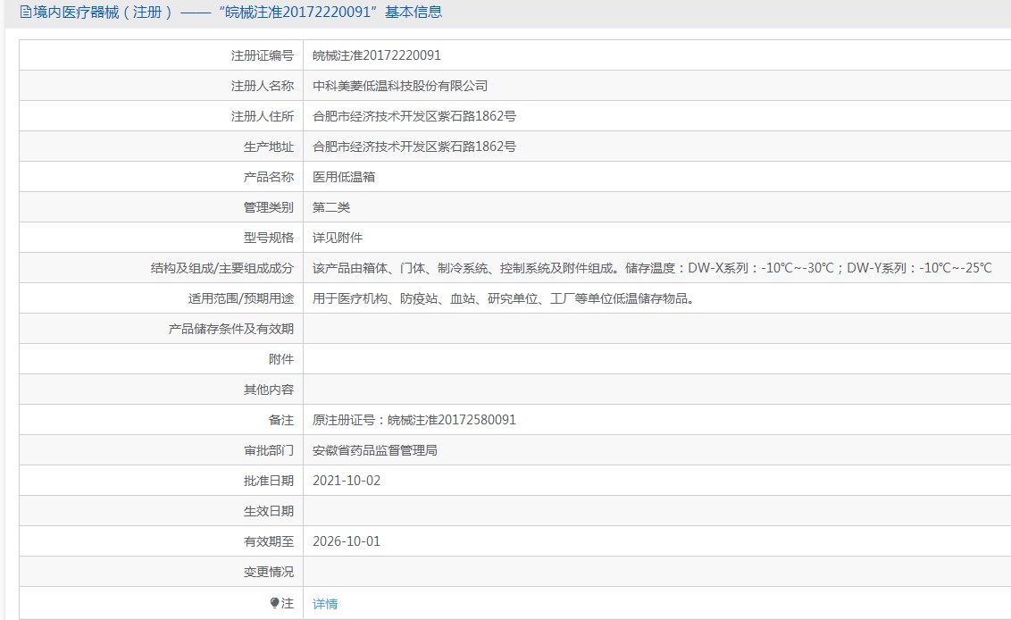Click the 附件 label
This screenshot has height=620, width=1011.
pyautogui.click(x=281, y=359)
